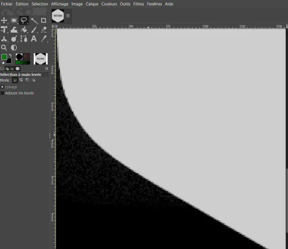Enable Adoucir les bords checkbox
This screenshot has height=249, width=288.
point(2,93)
